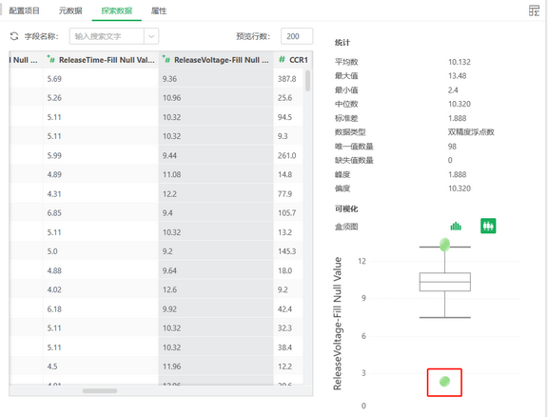Click the 唯一值数量 value 98
This screenshot has width=548, height=417.
point(452,147)
